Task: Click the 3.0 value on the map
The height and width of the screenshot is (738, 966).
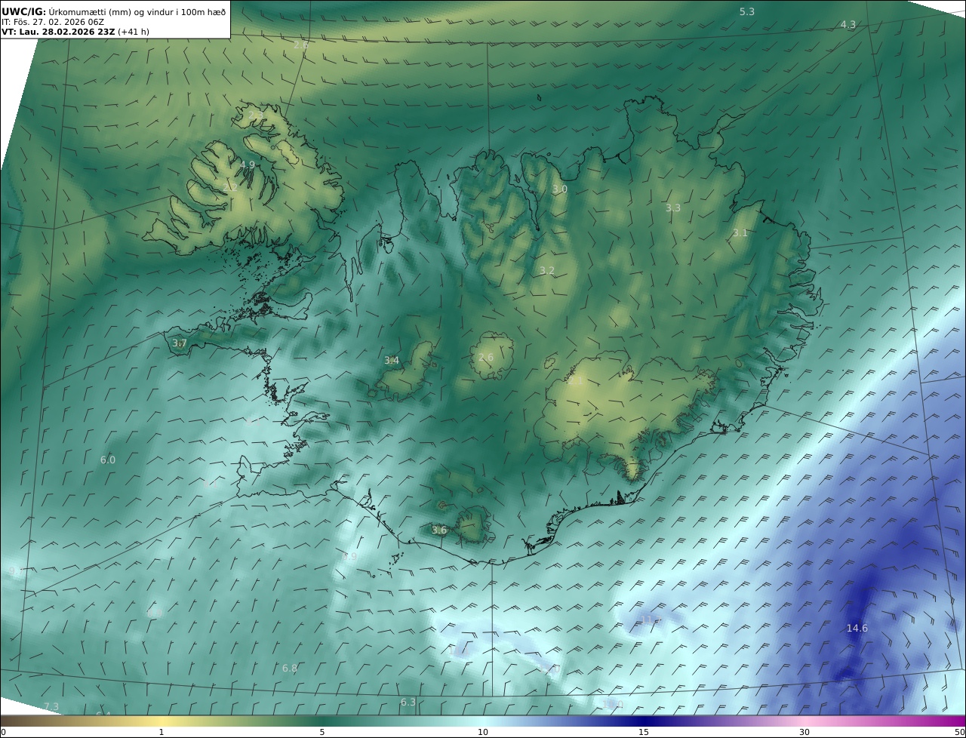Action: [x=559, y=189]
